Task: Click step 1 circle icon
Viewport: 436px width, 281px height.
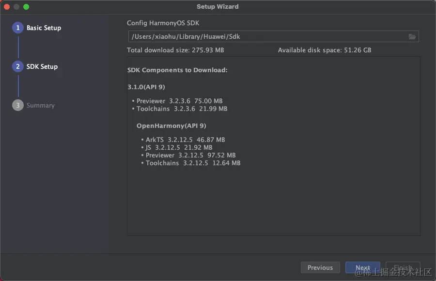Action: pyautogui.click(x=18, y=28)
